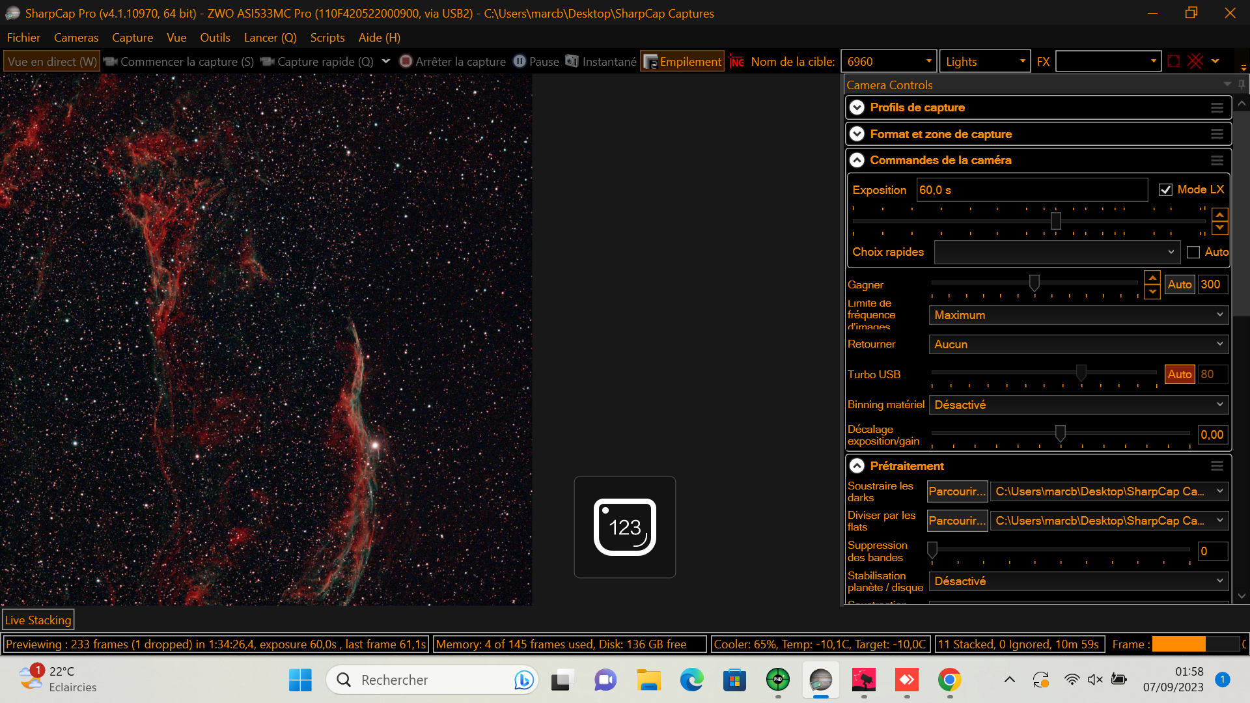
Task: Click Parcourir for Diviser par les flats
Action: [957, 521]
